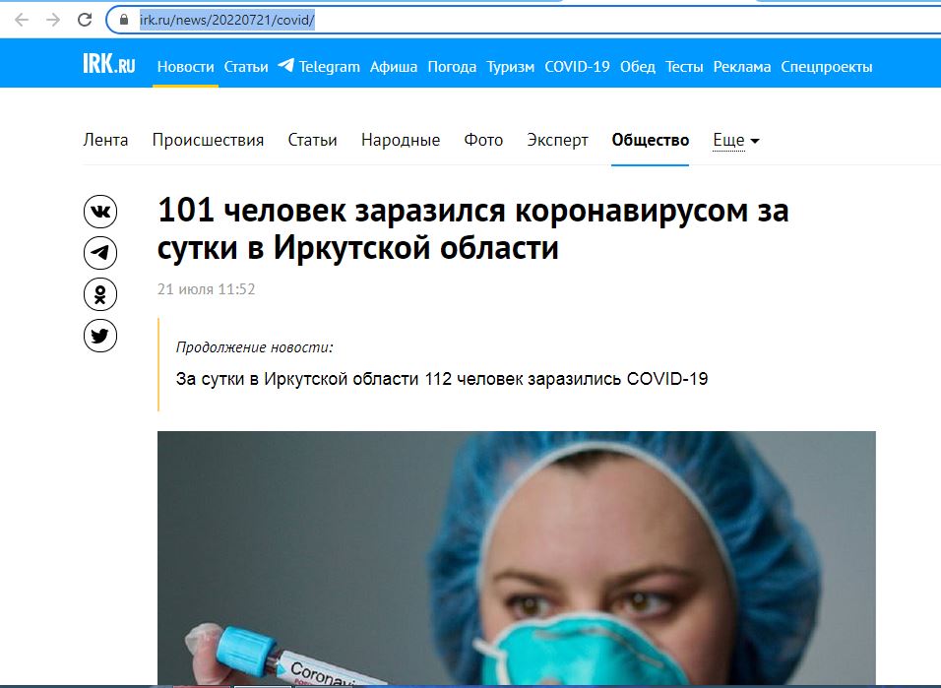Go back with browser back arrow
Viewport: 941px width, 688px height.
[x=22, y=20]
